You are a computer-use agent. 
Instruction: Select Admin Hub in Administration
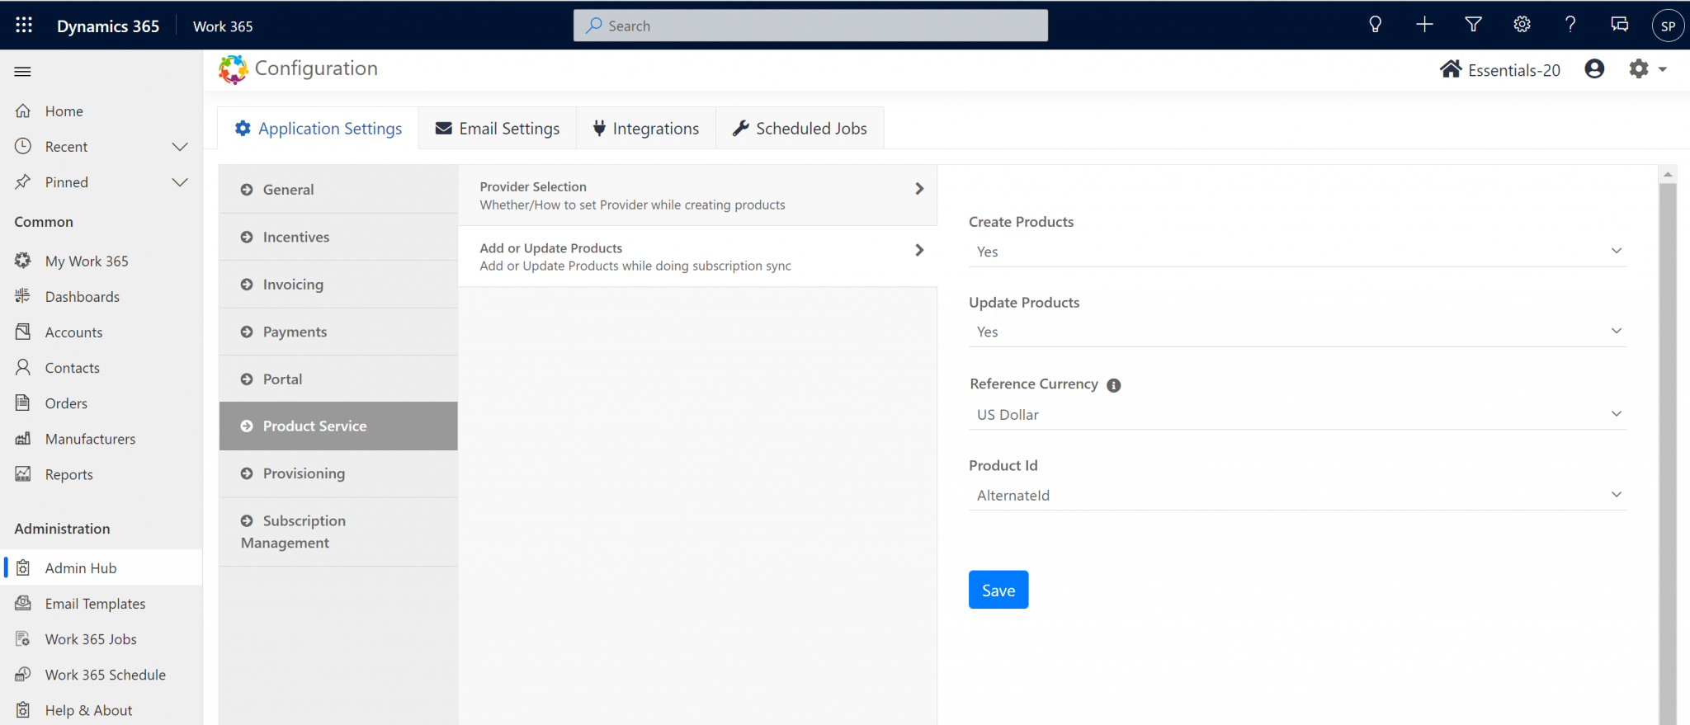101,567
